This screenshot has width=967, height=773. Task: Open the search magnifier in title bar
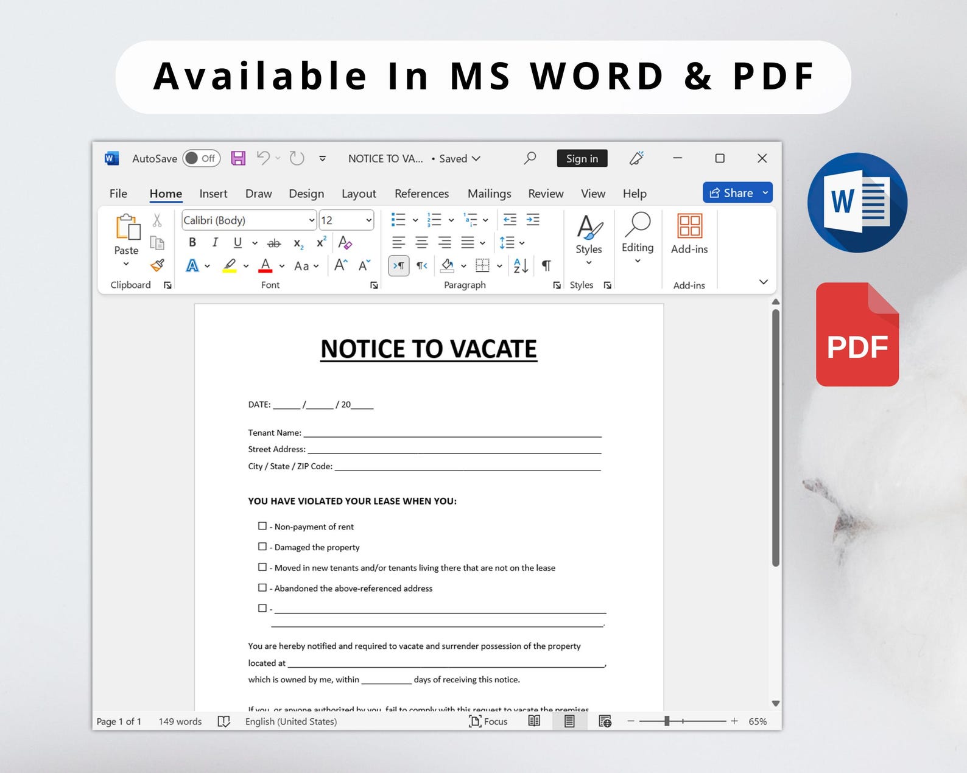[x=530, y=158]
